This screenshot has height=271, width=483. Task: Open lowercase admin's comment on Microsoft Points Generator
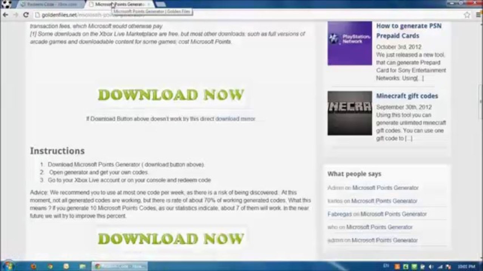[x=384, y=240]
